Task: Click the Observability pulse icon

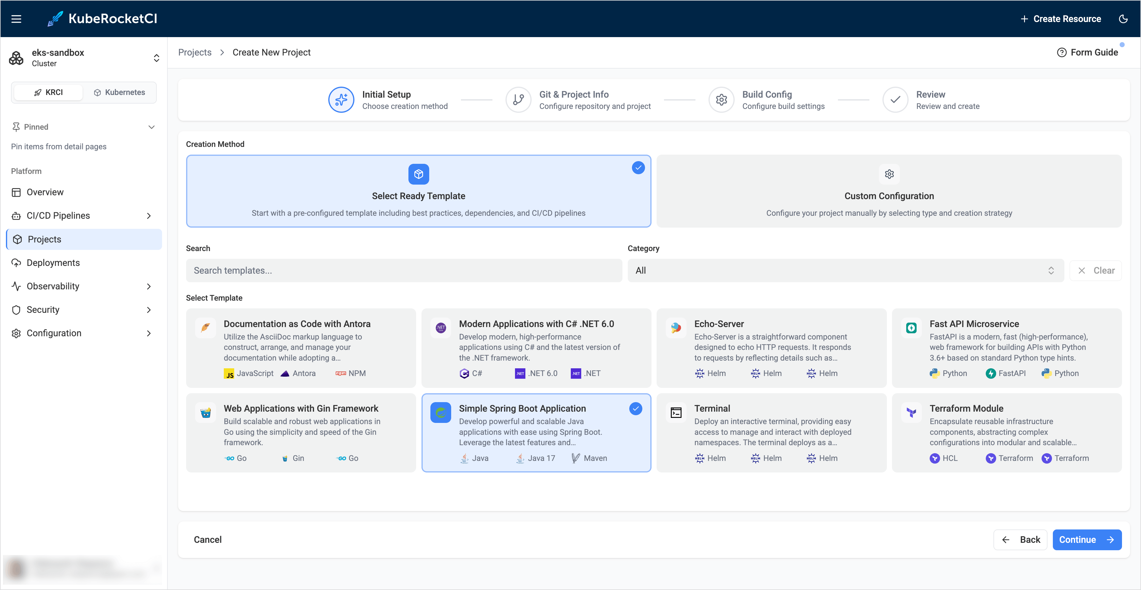Action: [16, 286]
